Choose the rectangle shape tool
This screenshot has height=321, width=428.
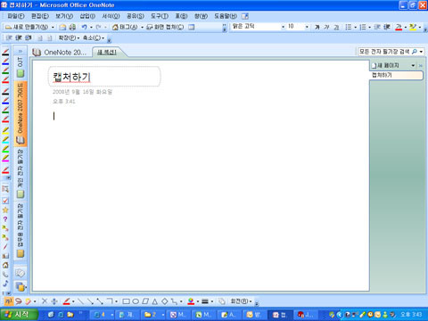(126, 301)
